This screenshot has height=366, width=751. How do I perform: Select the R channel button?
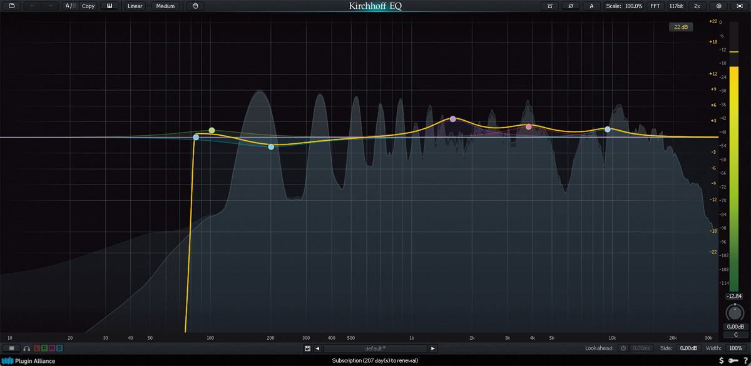pos(44,348)
